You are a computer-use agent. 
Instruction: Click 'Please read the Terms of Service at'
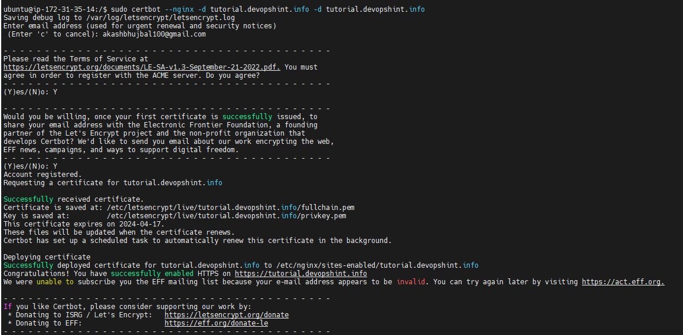point(76,59)
